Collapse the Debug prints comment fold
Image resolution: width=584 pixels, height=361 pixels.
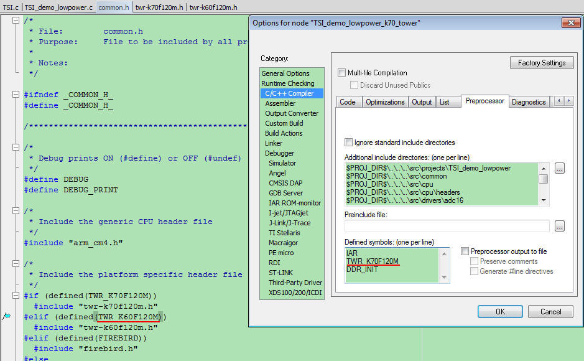click(16, 147)
